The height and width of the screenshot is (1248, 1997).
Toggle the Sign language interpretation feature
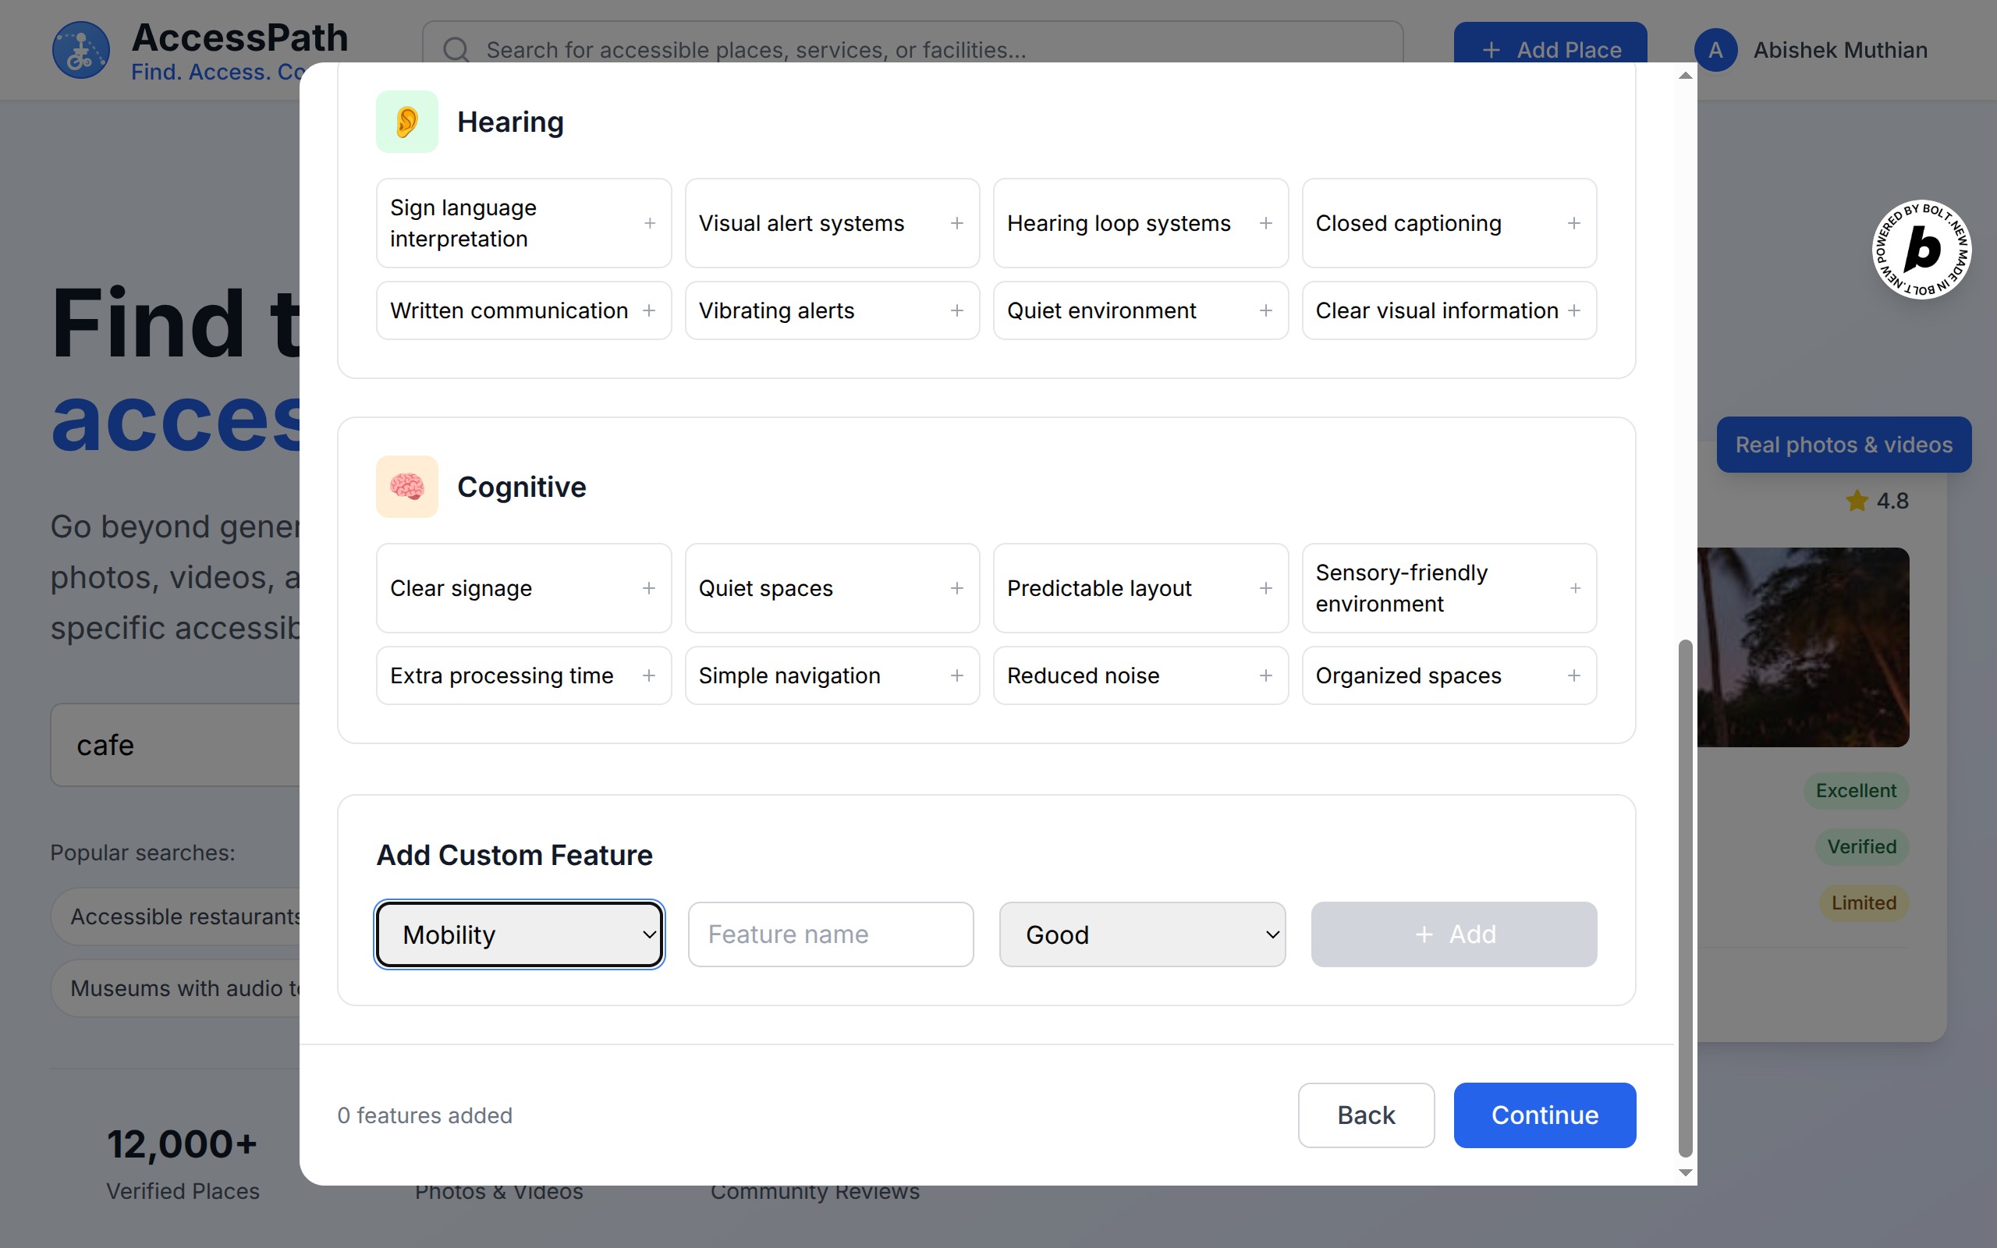(x=523, y=224)
